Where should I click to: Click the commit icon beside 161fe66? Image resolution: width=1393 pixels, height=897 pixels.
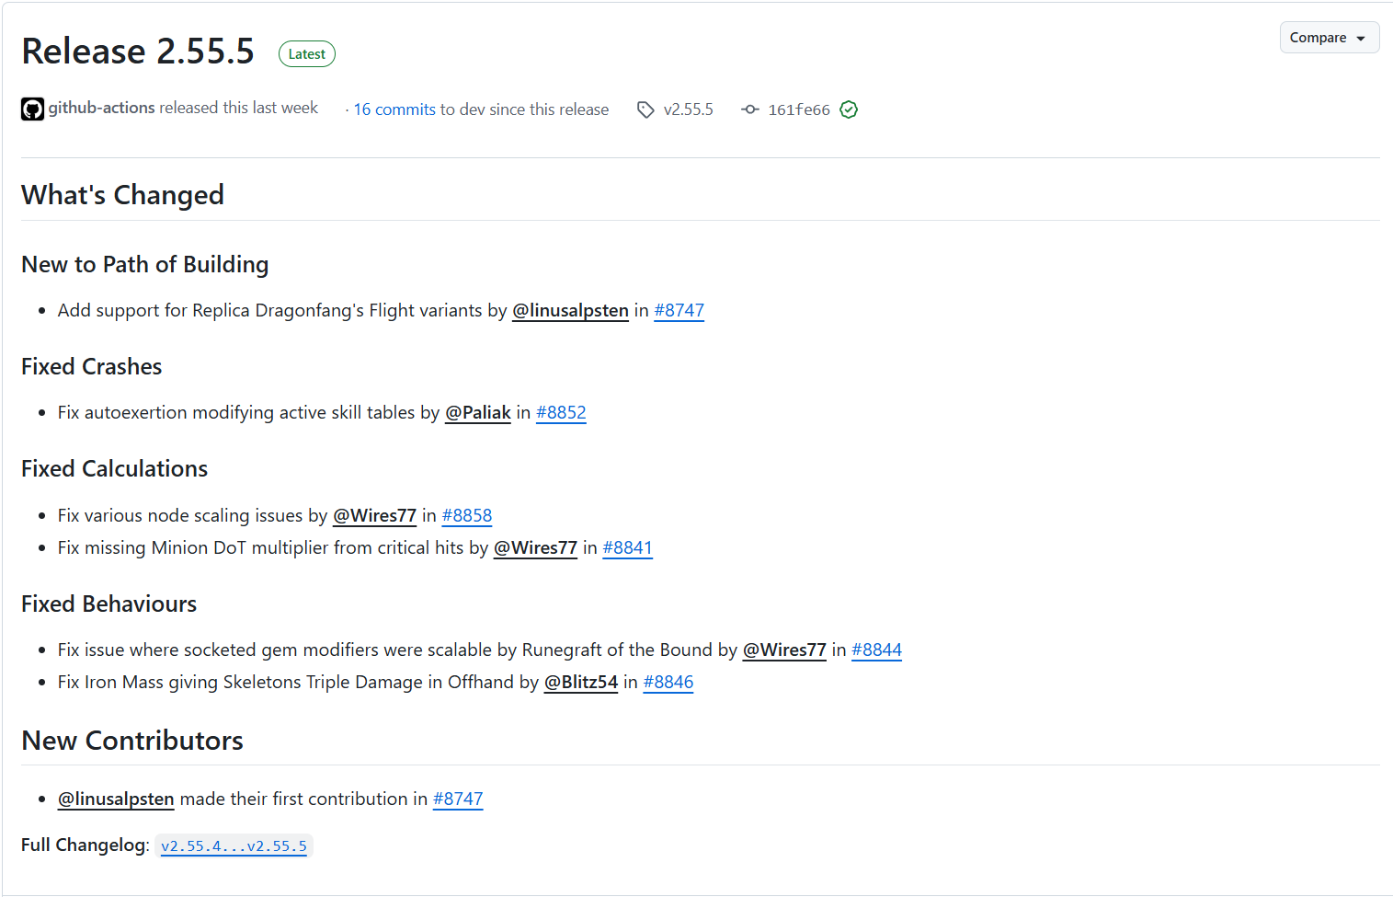(750, 109)
